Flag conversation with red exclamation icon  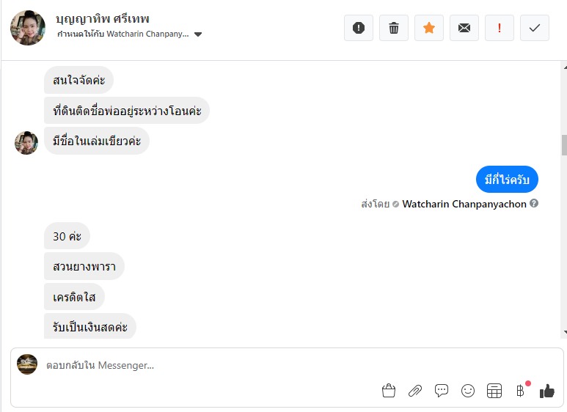coord(500,28)
